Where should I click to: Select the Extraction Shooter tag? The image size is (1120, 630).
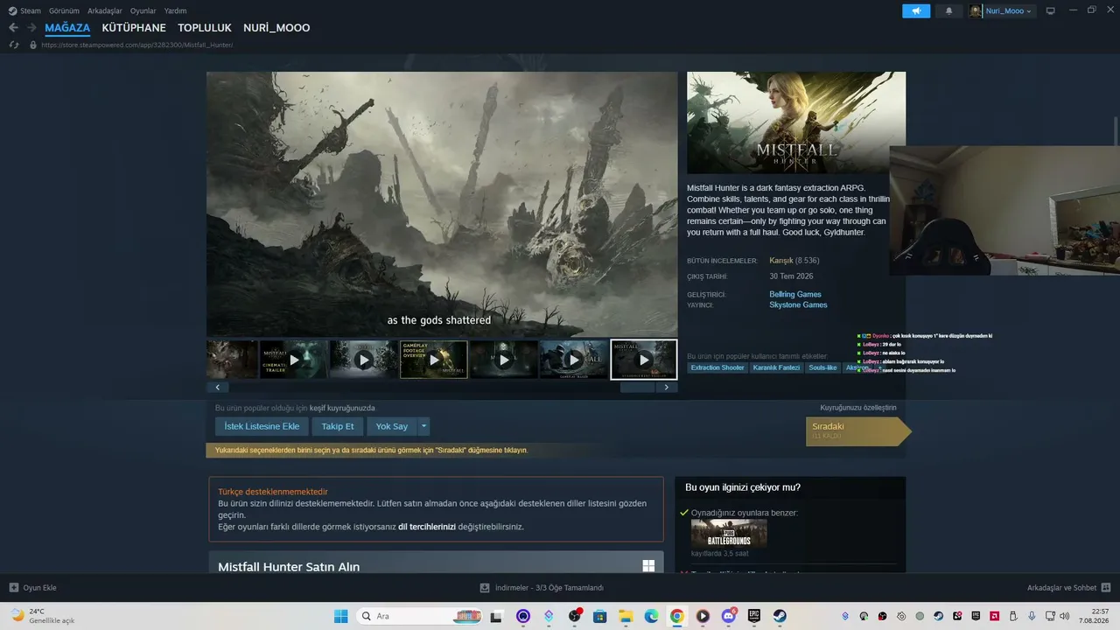[x=717, y=367]
